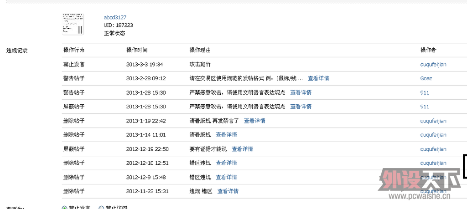The width and height of the screenshot is (467, 209).
Task: Click the 删除帖子 cell on the 2012-11-23 row
Action: [74, 191]
